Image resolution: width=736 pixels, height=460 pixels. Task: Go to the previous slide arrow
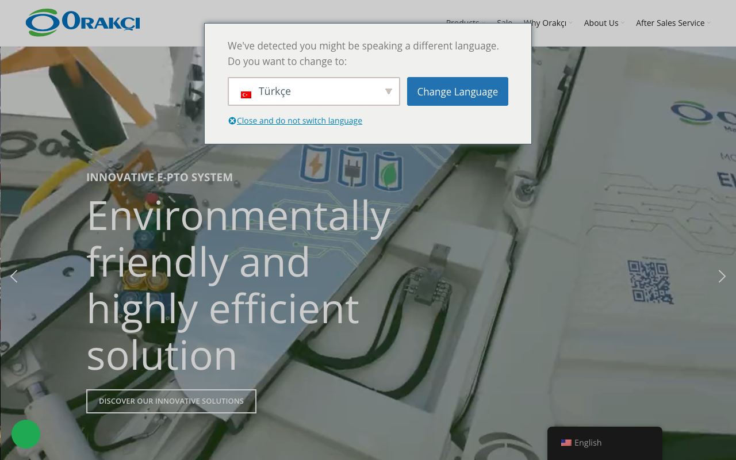click(x=14, y=277)
